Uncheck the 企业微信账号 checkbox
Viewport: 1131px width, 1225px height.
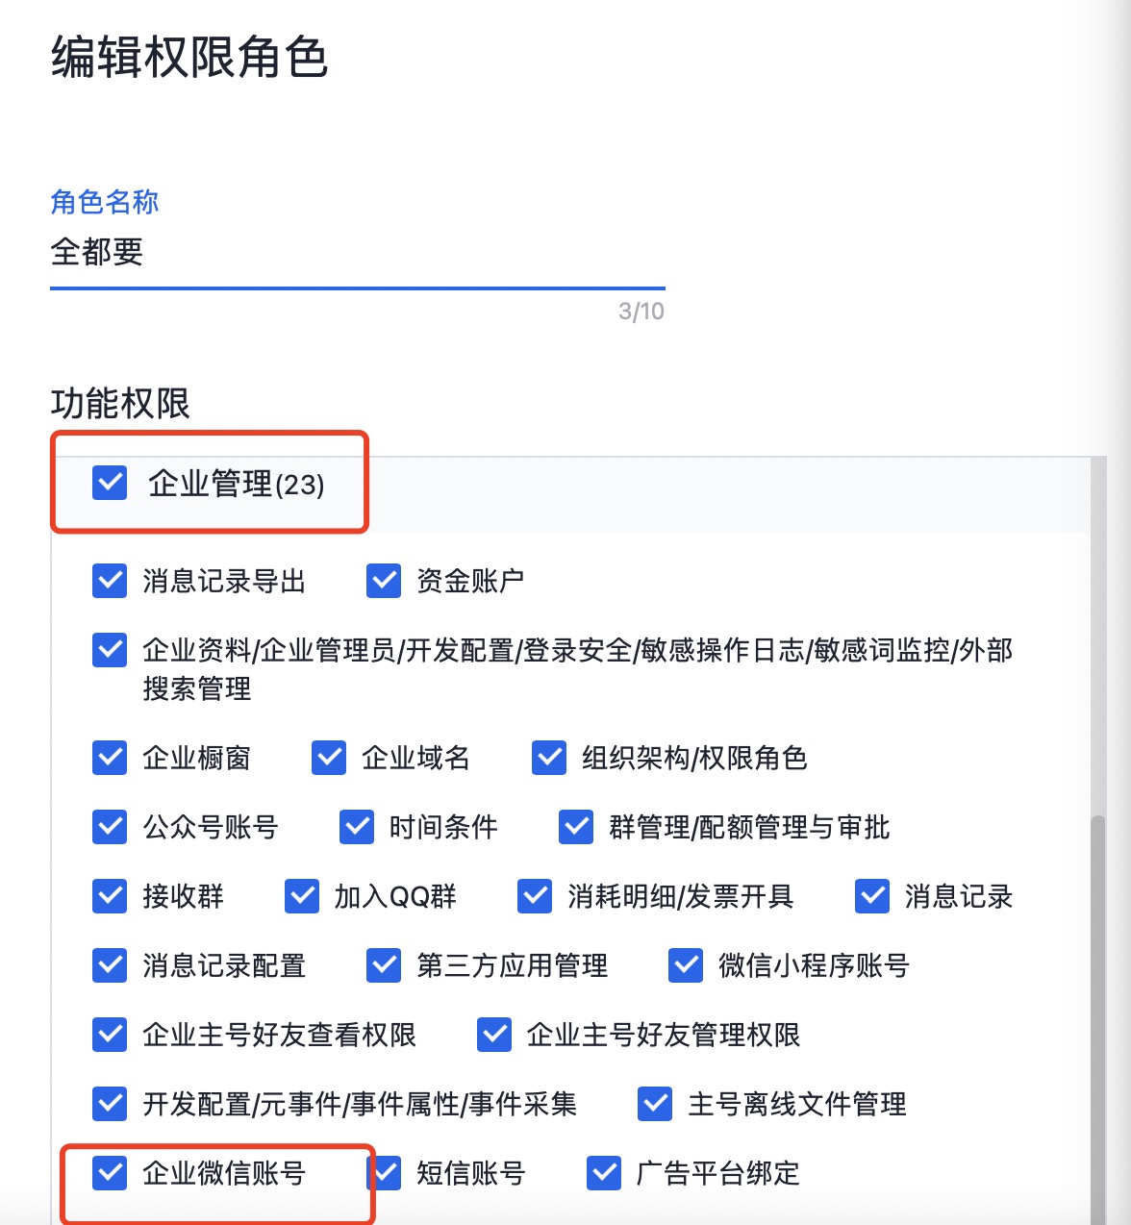pyautogui.click(x=110, y=1173)
